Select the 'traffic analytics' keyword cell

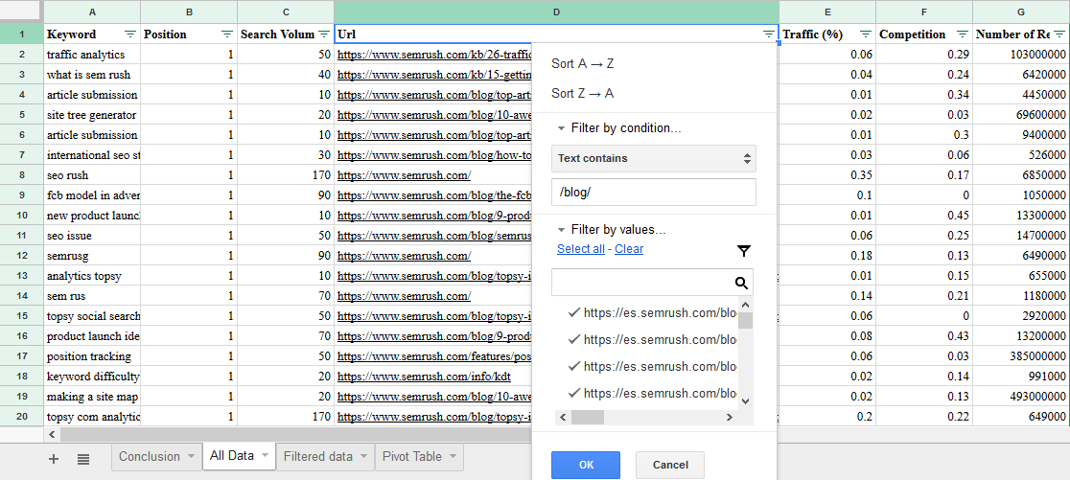coord(93,55)
